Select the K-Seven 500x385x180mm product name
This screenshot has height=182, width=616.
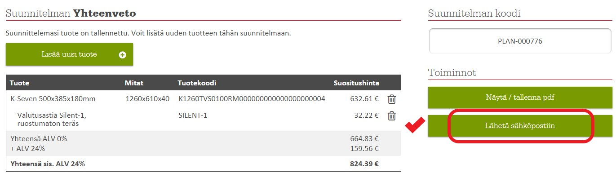(x=53, y=99)
